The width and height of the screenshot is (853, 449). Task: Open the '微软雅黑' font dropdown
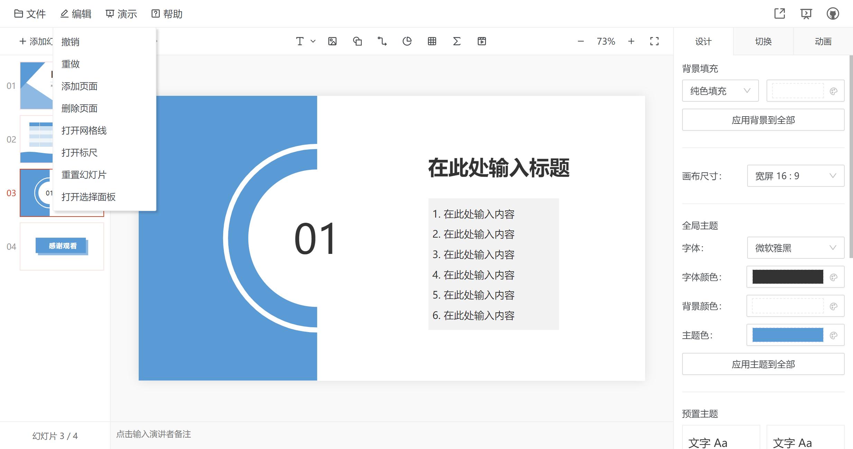pos(795,248)
